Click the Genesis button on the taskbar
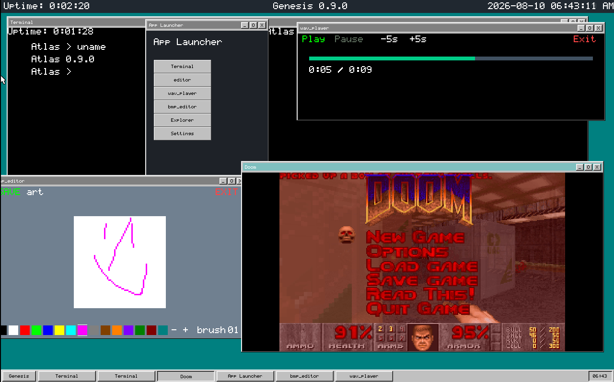Screen dimensions: 614x382 click(x=19, y=376)
